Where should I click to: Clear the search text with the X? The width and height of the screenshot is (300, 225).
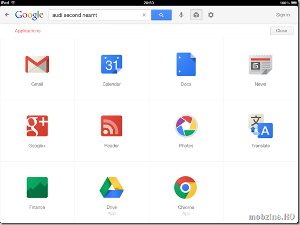(x=144, y=15)
